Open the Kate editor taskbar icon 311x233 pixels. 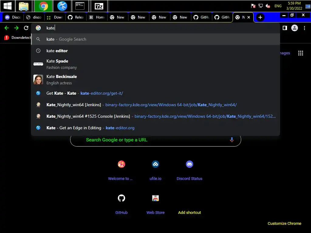(x=62, y=6)
